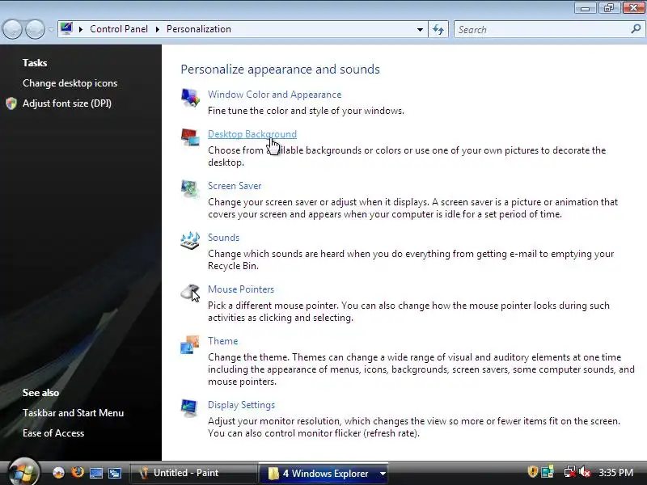Click Change desktop icons task
The width and height of the screenshot is (647, 485).
(x=70, y=83)
